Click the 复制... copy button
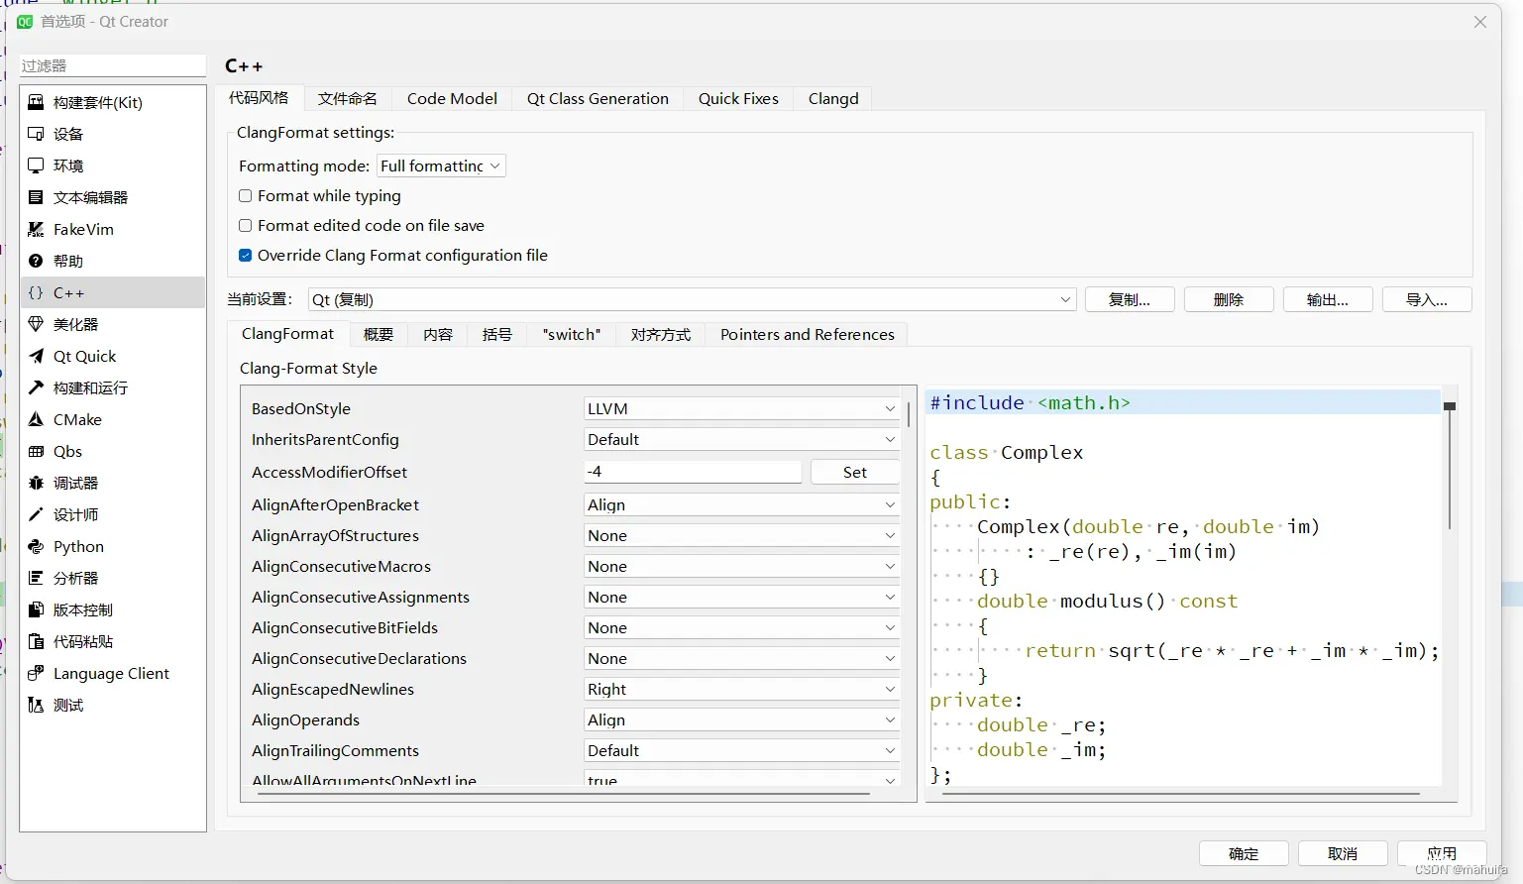The width and height of the screenshot is (1523, 884). 1130,299
